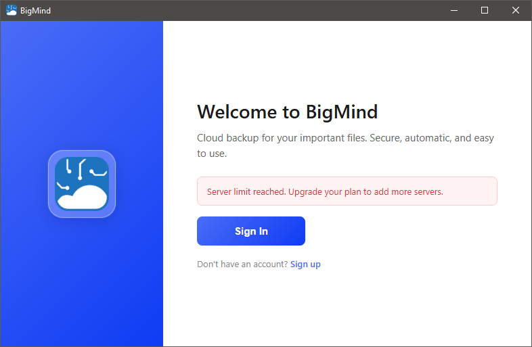Viewport: 532px width, 347px height.
Task: Minimize the BigMind window
Action: pyautogui.click(x=454, y=11)
